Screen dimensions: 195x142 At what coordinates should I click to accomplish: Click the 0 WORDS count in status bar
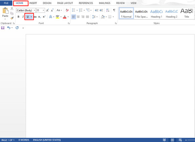(x=24, y=140)
